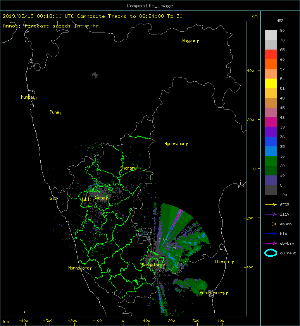The height and width of the screenshot is (326, 300).
Task: Click the 67CB yellow arrow legend icon
Action: 271,205
